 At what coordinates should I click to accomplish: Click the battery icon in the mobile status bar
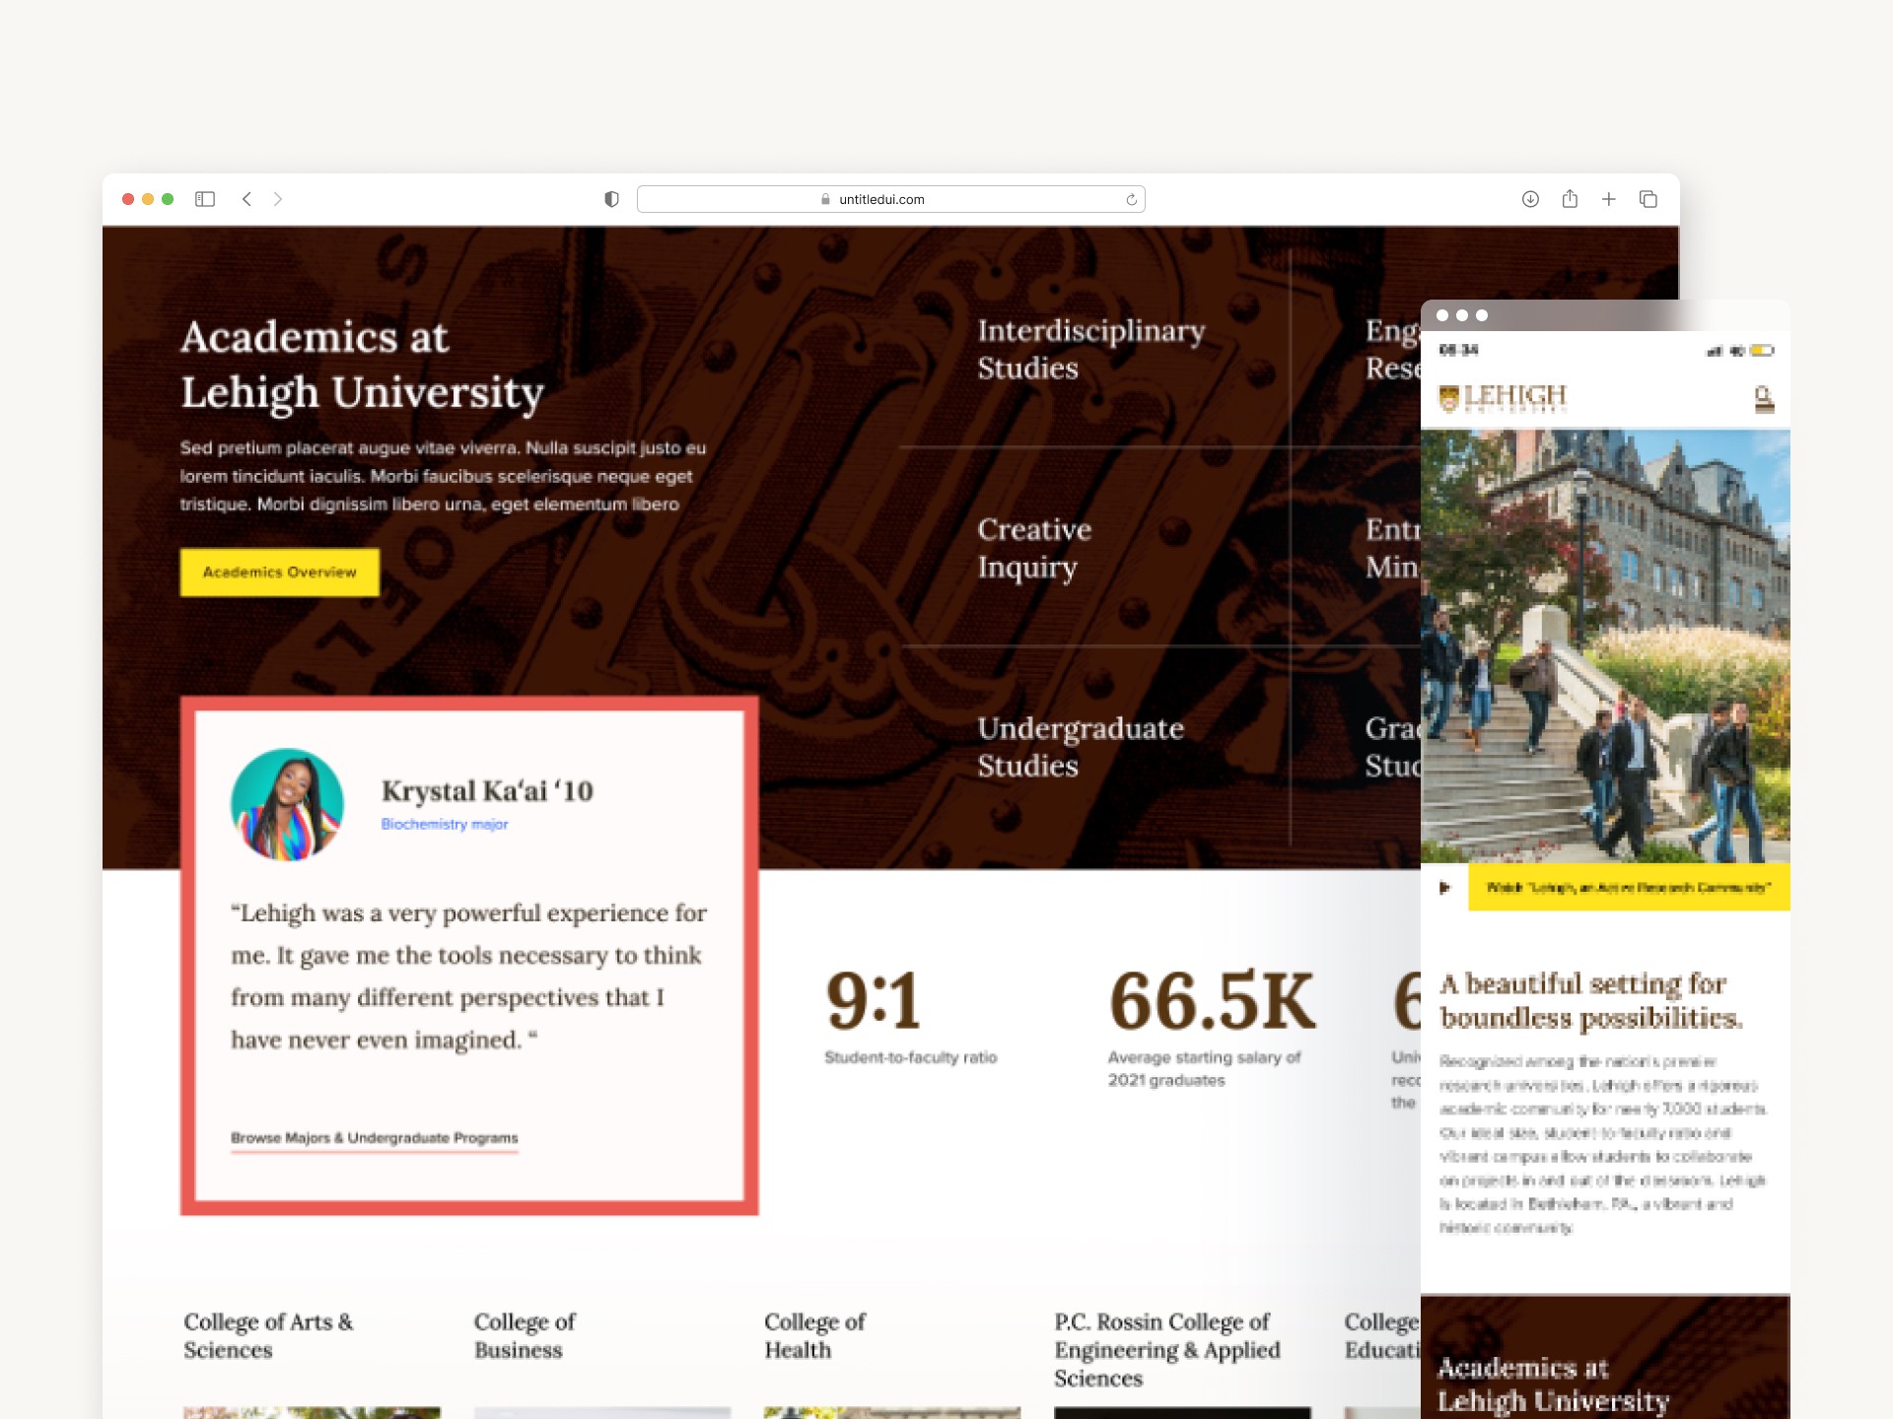coord(1763,351)
